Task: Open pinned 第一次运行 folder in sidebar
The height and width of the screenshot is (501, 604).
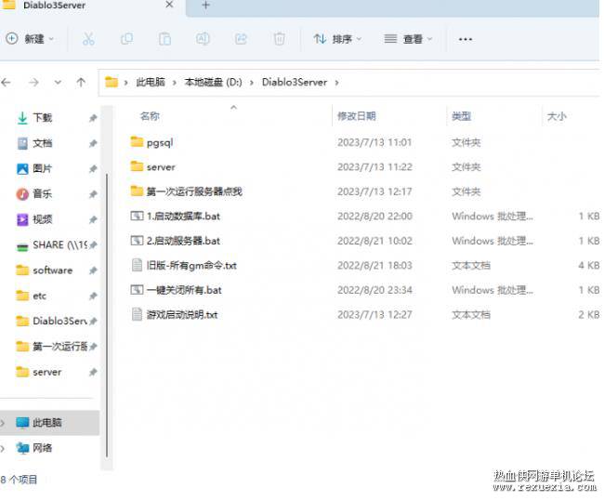Action: (52, 347)
